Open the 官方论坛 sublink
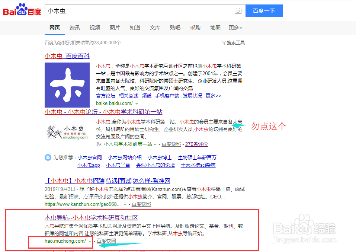 point(106,96)
